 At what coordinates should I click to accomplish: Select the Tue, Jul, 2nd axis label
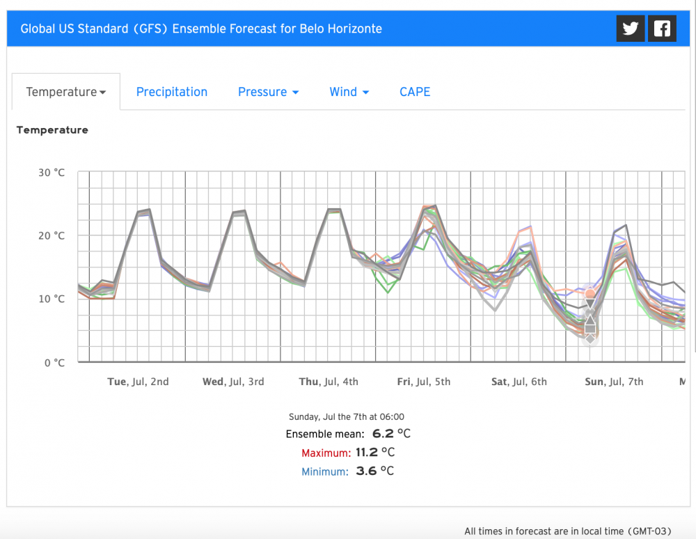[x=138, y=382]
